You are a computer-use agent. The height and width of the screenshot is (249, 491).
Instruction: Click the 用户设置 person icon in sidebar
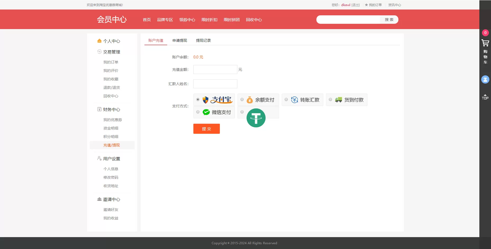(x=99, y=158)
